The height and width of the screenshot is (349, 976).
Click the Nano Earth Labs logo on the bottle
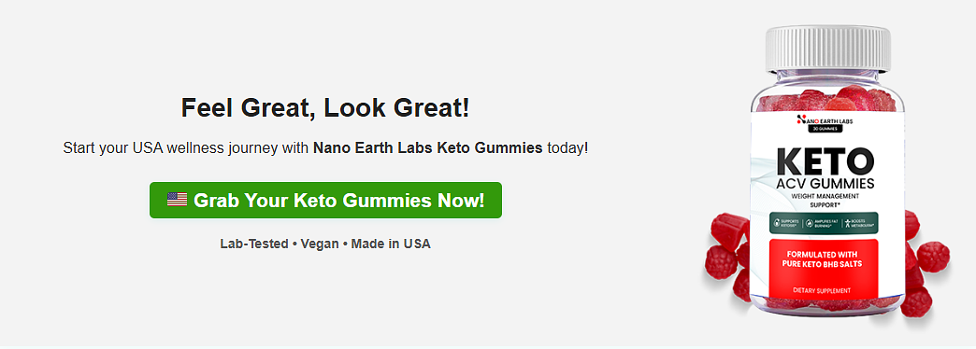pos(825,120)
